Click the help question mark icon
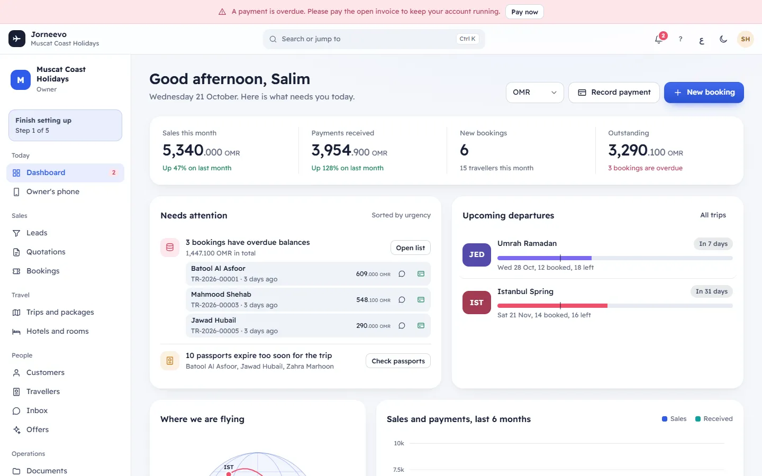Image resolution: width=762 pixels, height=476 pixels. tap(681, 39)
